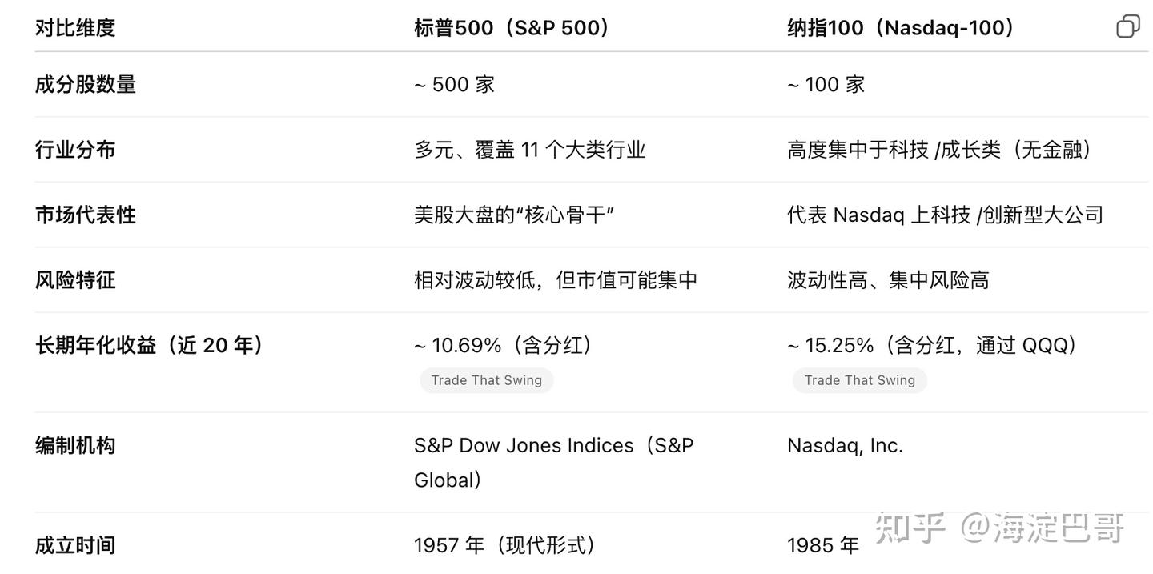Click the Nasdaq, Inc. cell

point(845,445)
